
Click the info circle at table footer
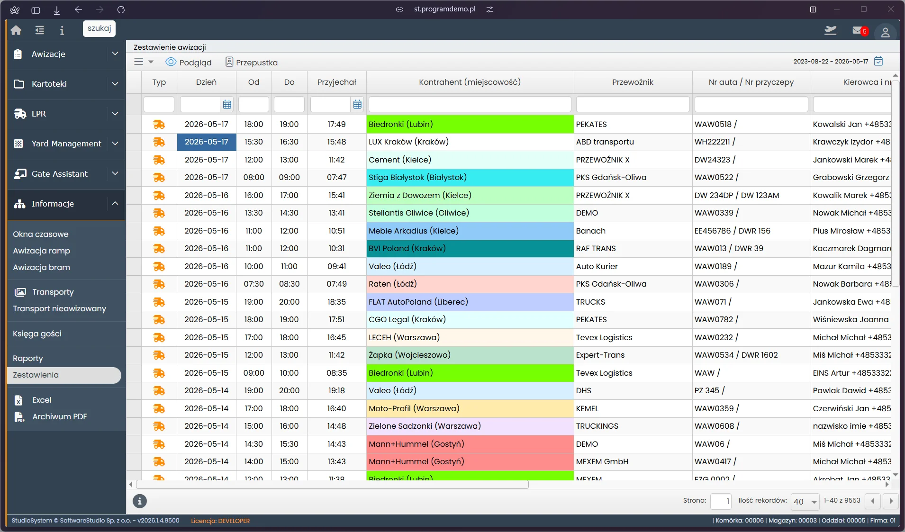click(140, 501)
